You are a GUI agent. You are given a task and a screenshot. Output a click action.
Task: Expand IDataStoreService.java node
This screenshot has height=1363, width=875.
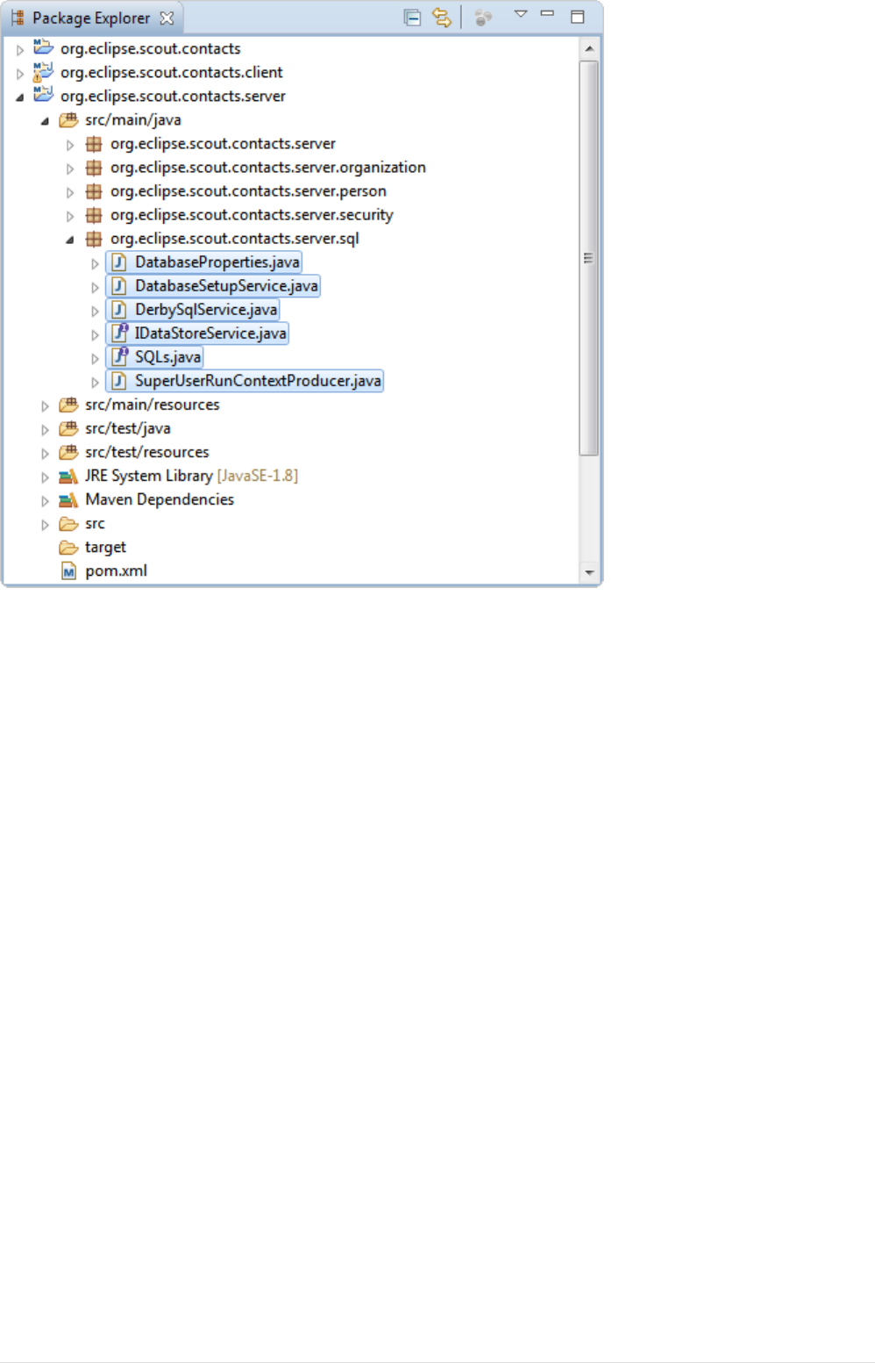95,334
